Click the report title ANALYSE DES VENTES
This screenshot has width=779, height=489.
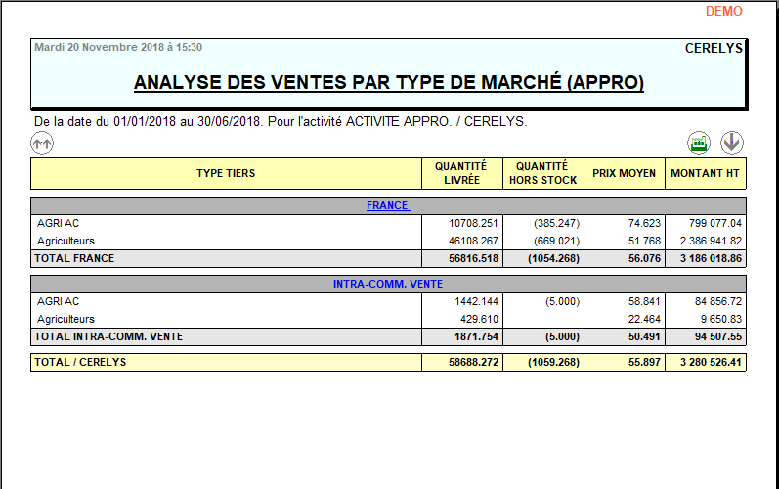(x=388, y=82)
